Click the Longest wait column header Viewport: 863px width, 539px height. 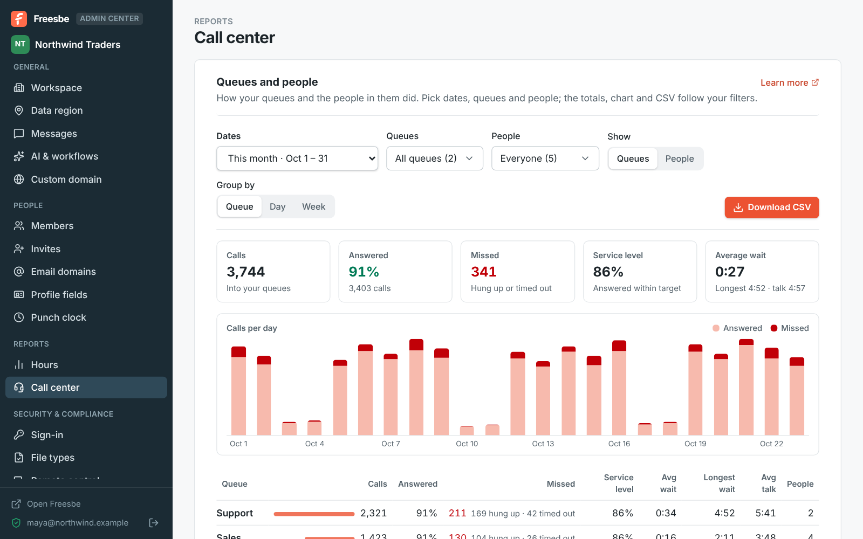point(720,483)
